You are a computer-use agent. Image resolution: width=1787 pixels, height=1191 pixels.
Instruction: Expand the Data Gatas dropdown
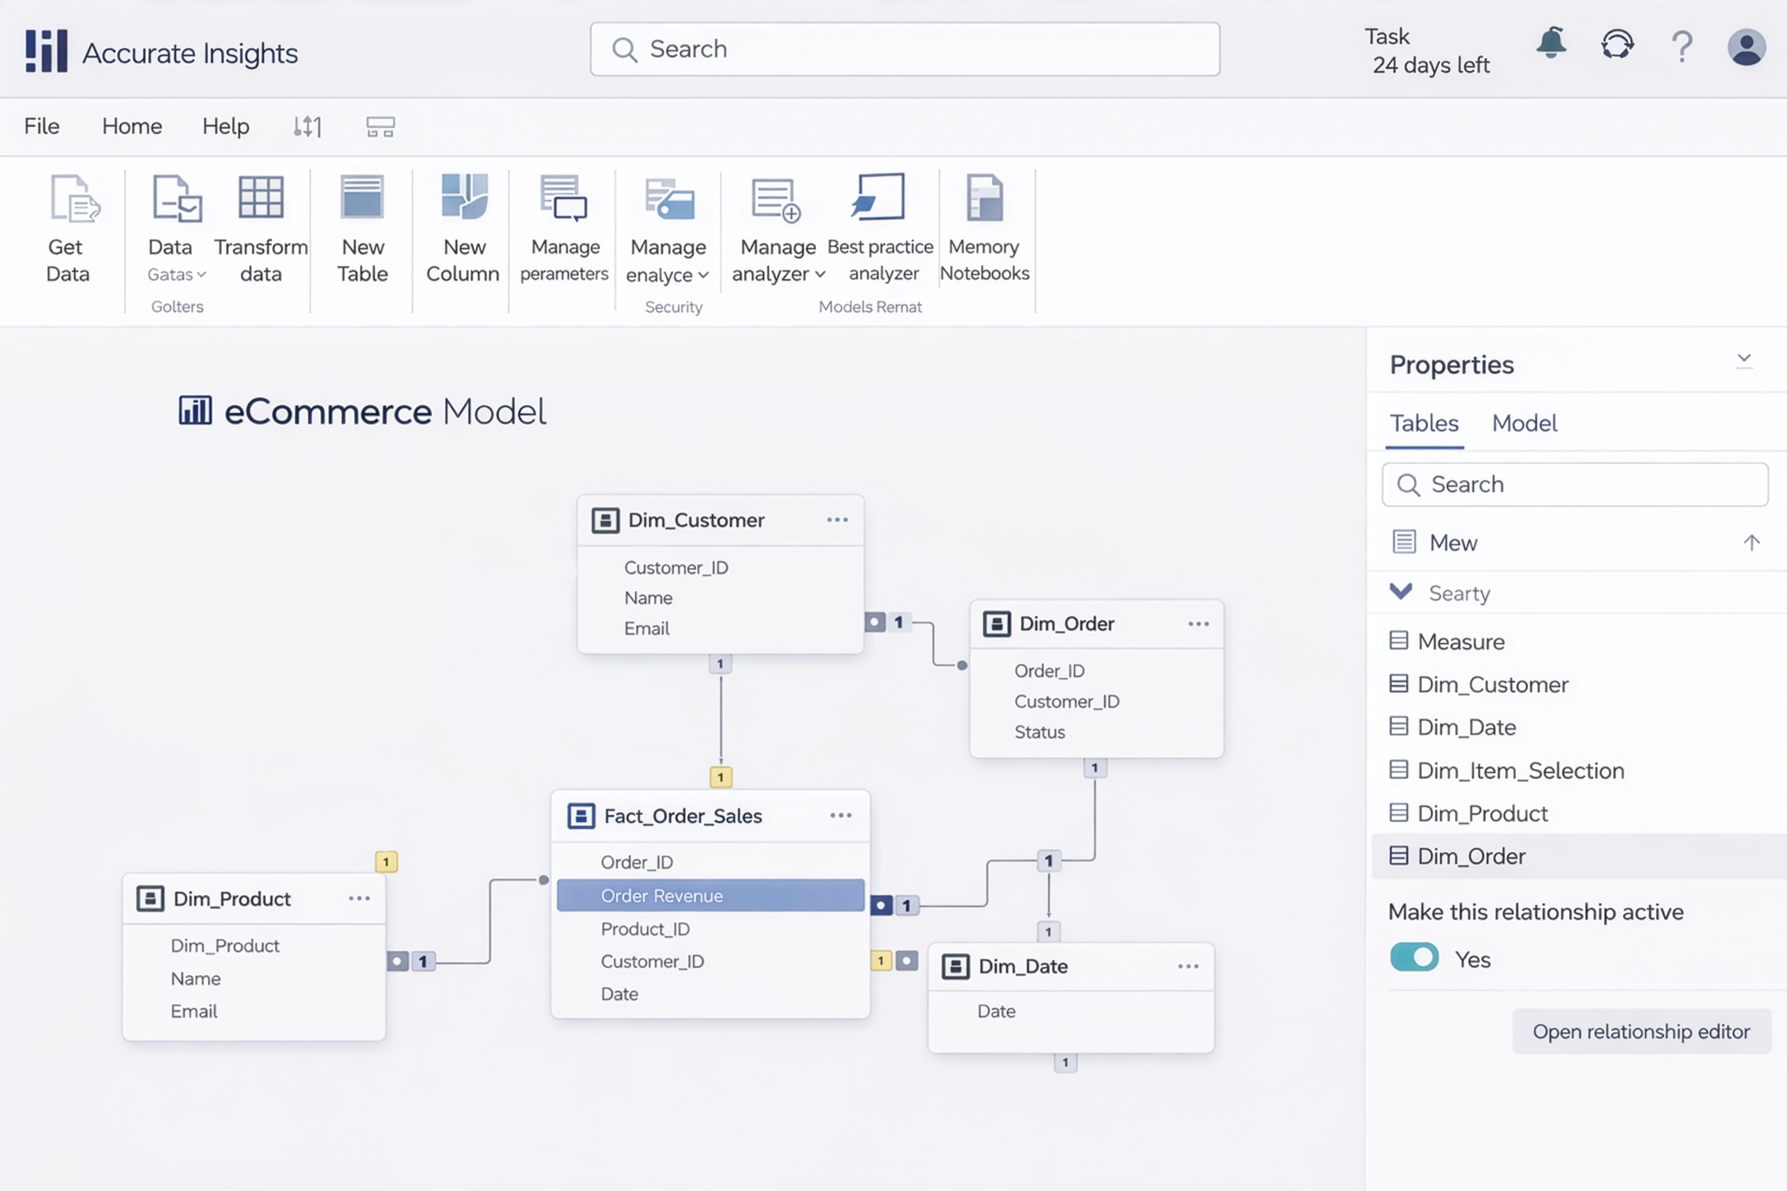coord(200,275)
